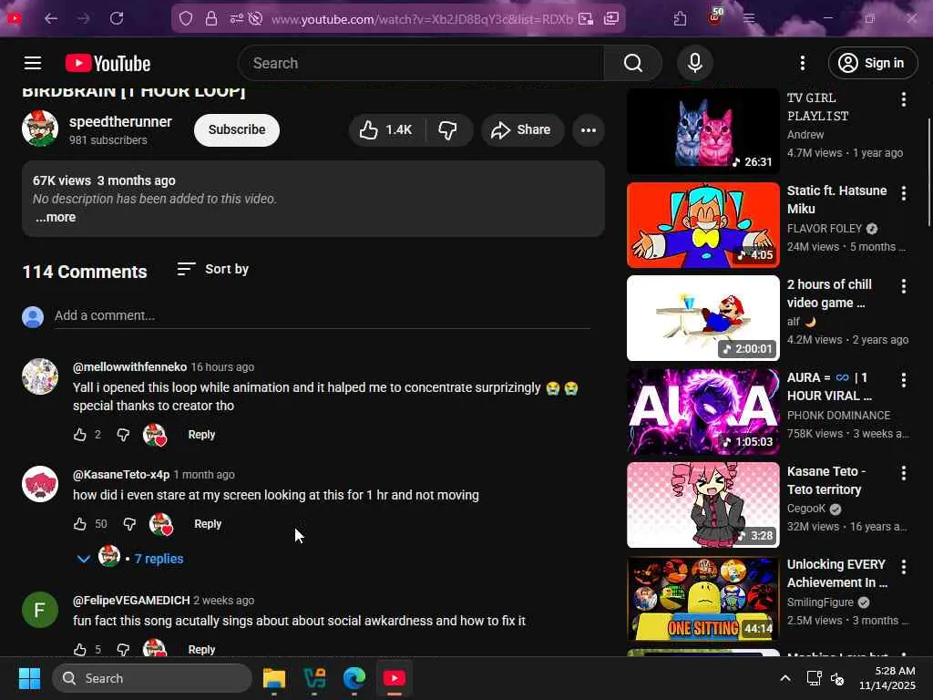Show hidden system tray icons
This screenshot has height=700, width=933.
(785, 678)
